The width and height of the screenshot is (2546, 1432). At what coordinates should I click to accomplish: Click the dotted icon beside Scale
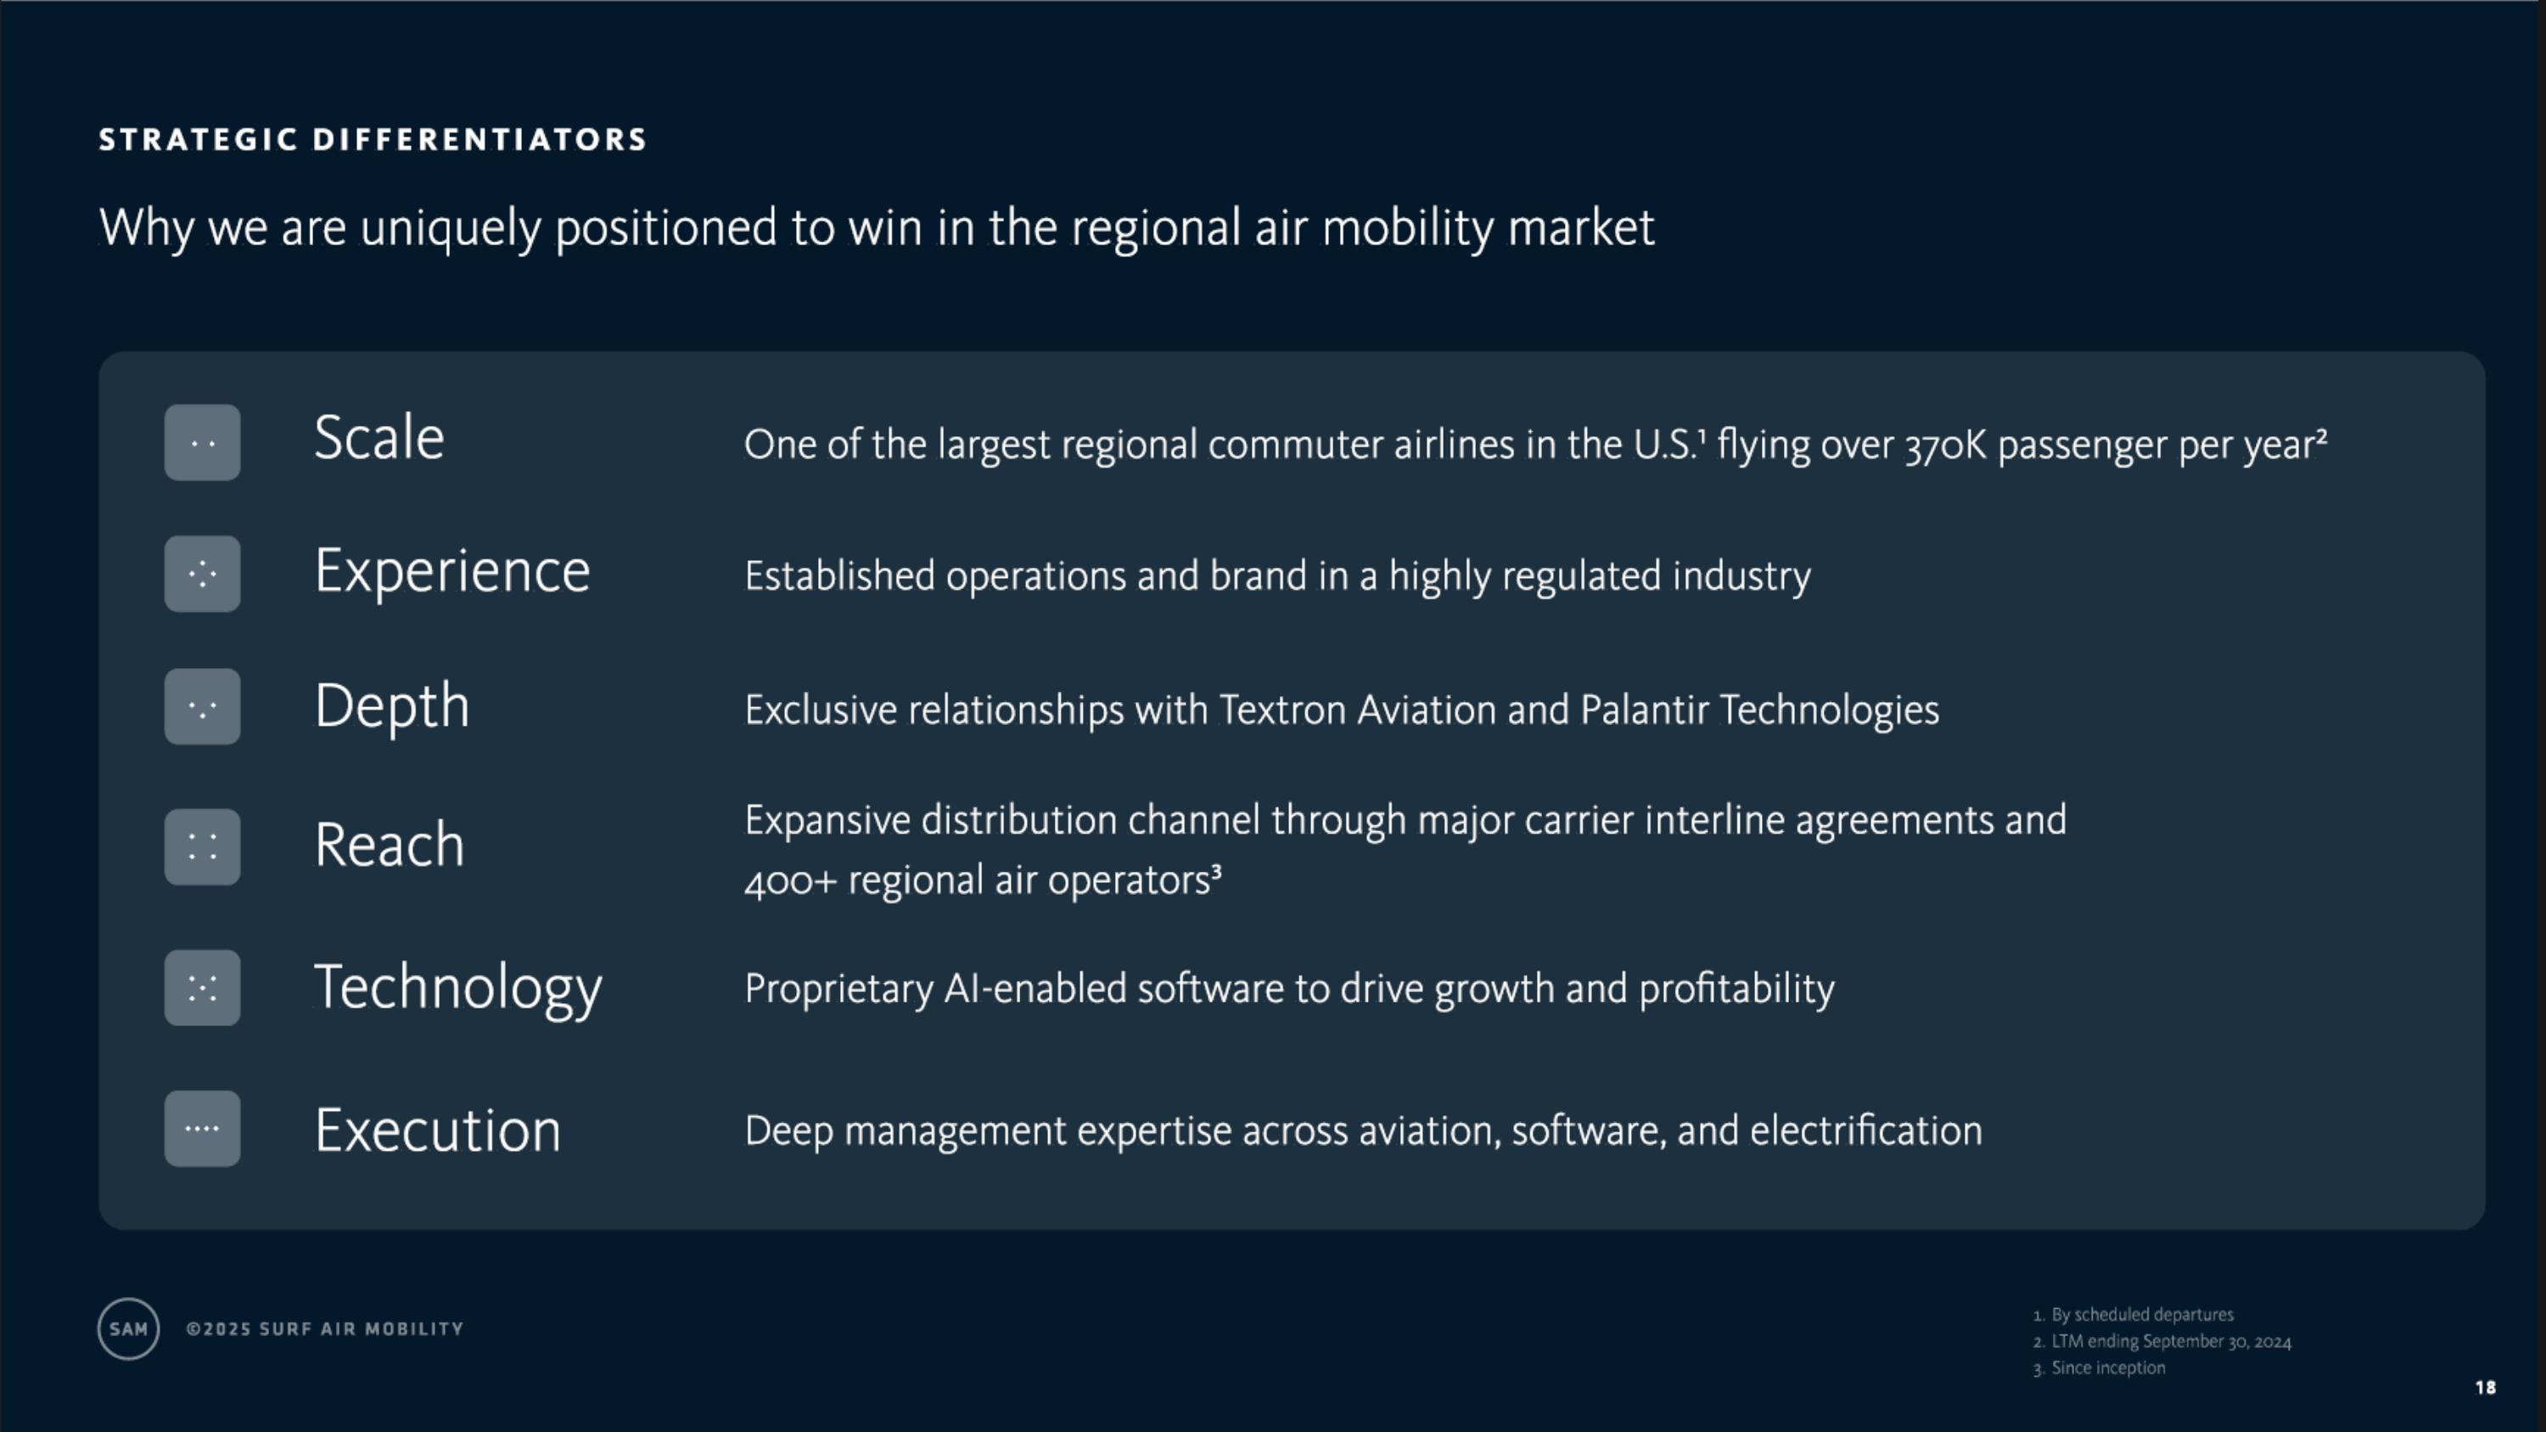click(202, 443)
